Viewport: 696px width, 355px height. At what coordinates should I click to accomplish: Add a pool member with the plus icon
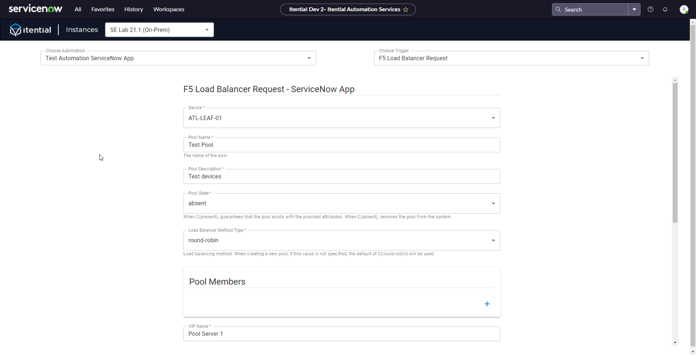[487, 304]
